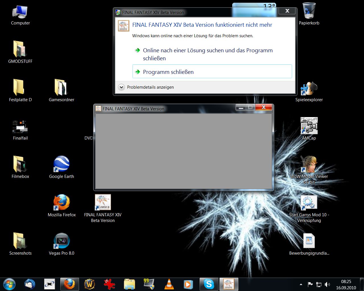Open the volume speaker tray icon
The width and height of the screenshot is (364, 291).
click(327, 284)
